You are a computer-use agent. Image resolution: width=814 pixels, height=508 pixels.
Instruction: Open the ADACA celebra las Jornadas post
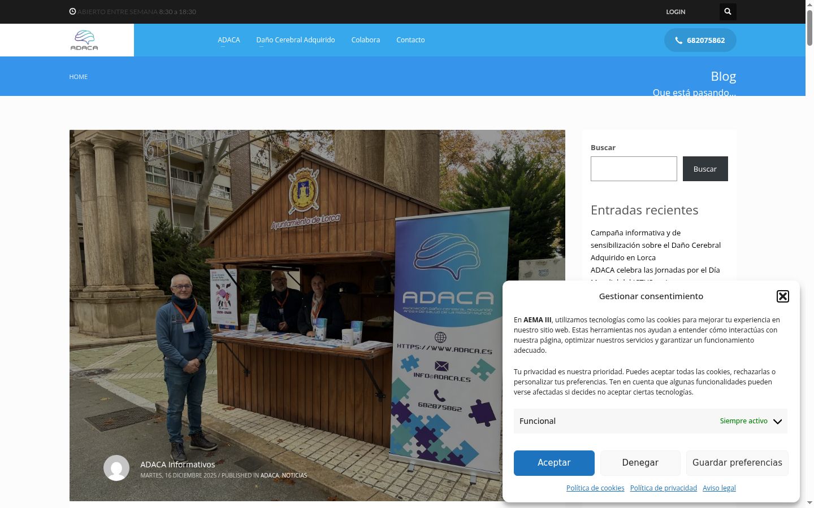coord(655,270)
